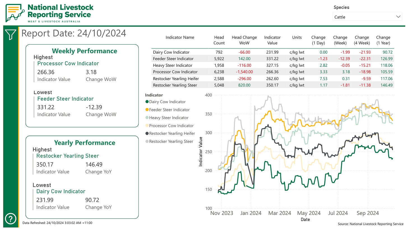Select Feeder Steer Indicator legend dot
This screenshot has height=230, width=408.
[147, 110]
